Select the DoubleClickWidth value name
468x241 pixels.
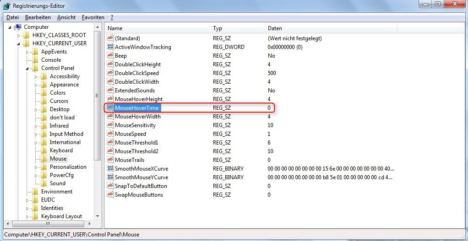[137, 81]
